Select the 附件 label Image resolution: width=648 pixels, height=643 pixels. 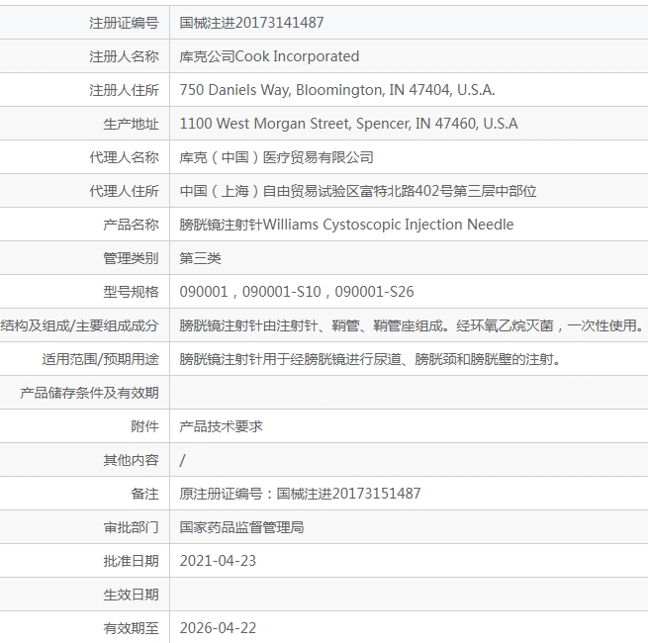point(145,426)
